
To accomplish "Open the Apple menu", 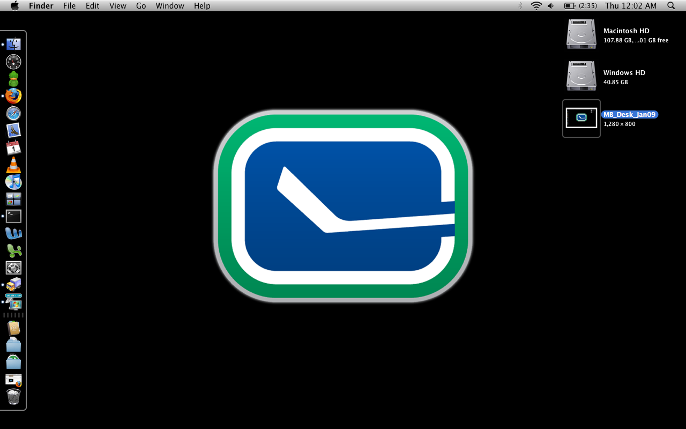I will (x=14, y=5).
